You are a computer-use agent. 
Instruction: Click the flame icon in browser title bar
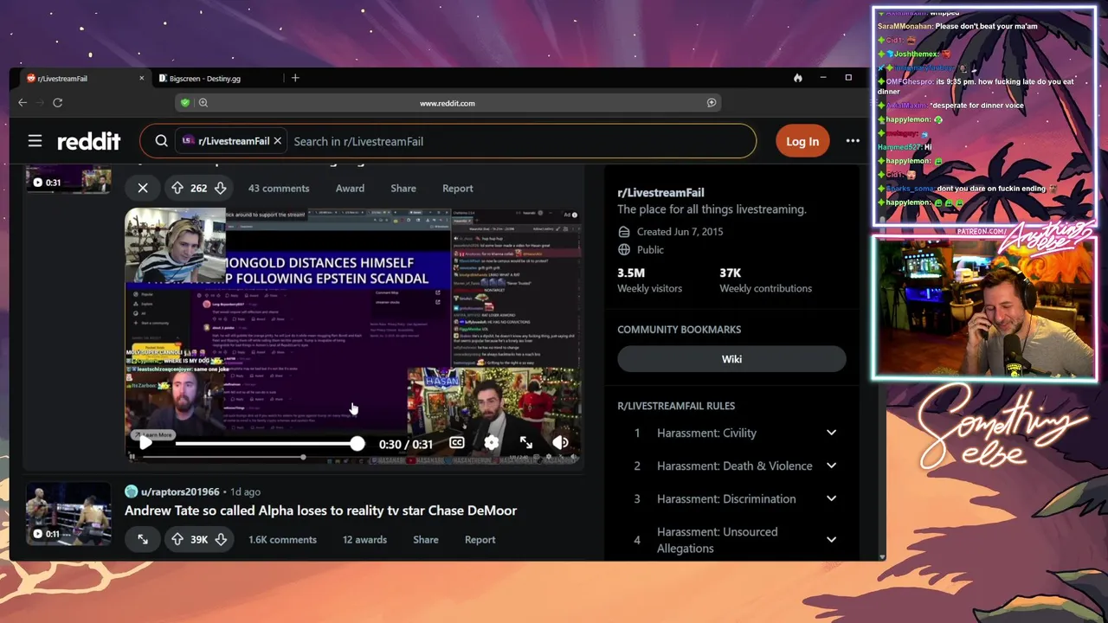pos(797,78)
